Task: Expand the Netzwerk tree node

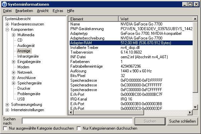Action: point(14,72)
